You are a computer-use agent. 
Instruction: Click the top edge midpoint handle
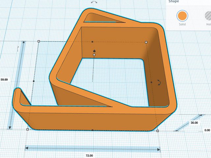pos(92,42)
